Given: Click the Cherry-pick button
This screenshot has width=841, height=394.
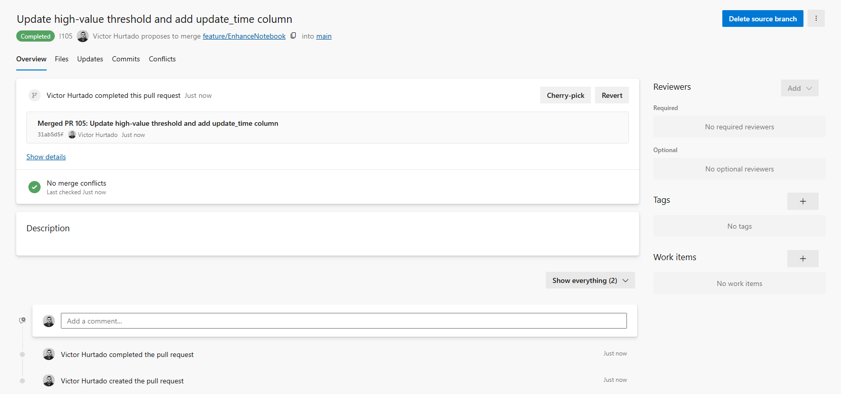Looking at the screenshot, I should point(565,95).
